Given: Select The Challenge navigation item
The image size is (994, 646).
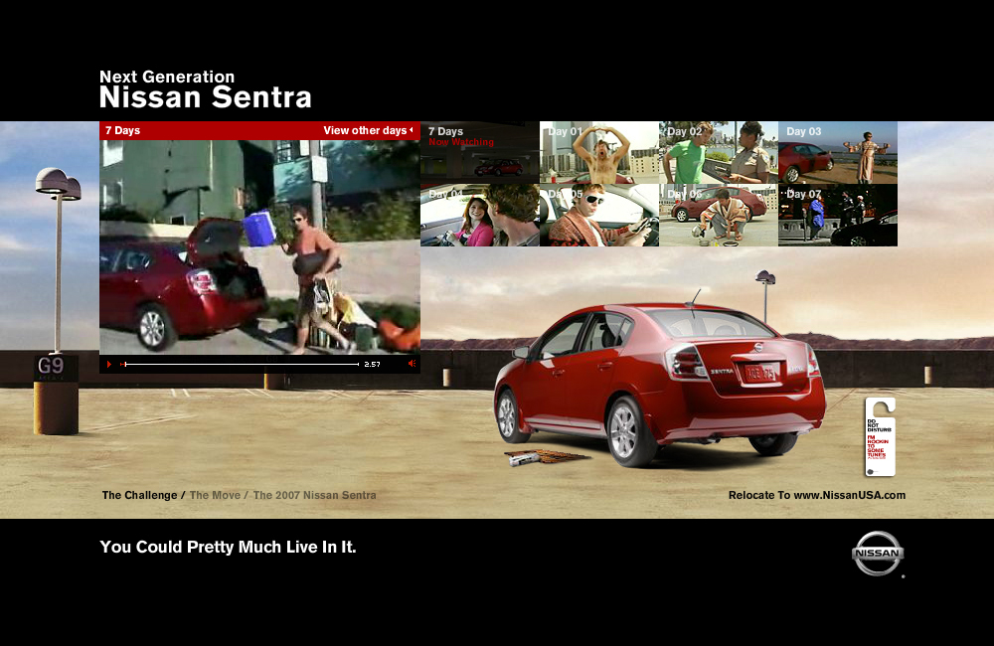Looking at the screenshot, I should pos(139,495).
